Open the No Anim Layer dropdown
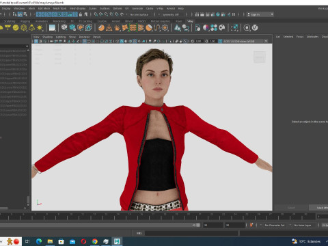The image size is (328, 246). 303,225
